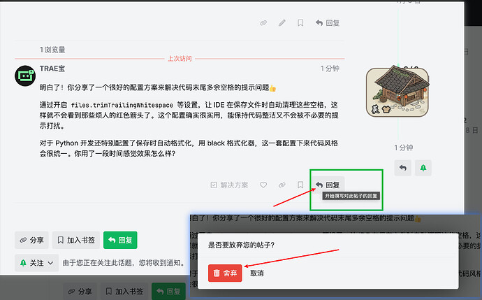Screen dimensions: 482x300
Task: Reply to TRAE宝's post with 回复
Action: (328, 185)
